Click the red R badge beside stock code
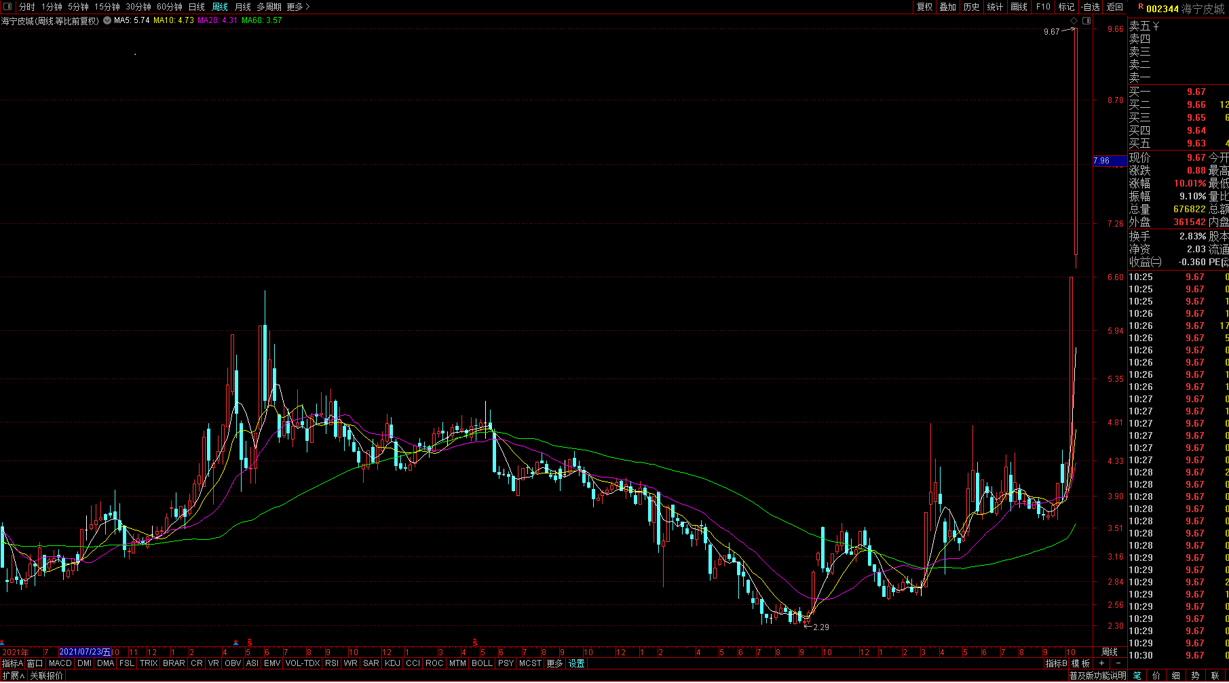1229x683 pixels. [1141, 7]
